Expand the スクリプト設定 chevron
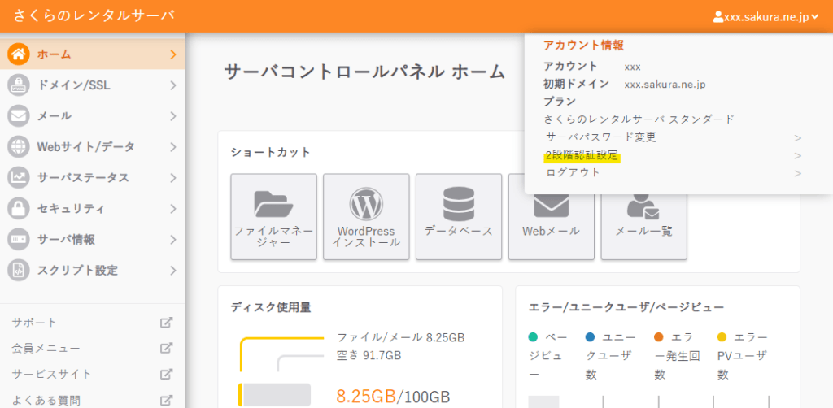The height and width of the screenshot is (408, 833). tap(173, 270)
